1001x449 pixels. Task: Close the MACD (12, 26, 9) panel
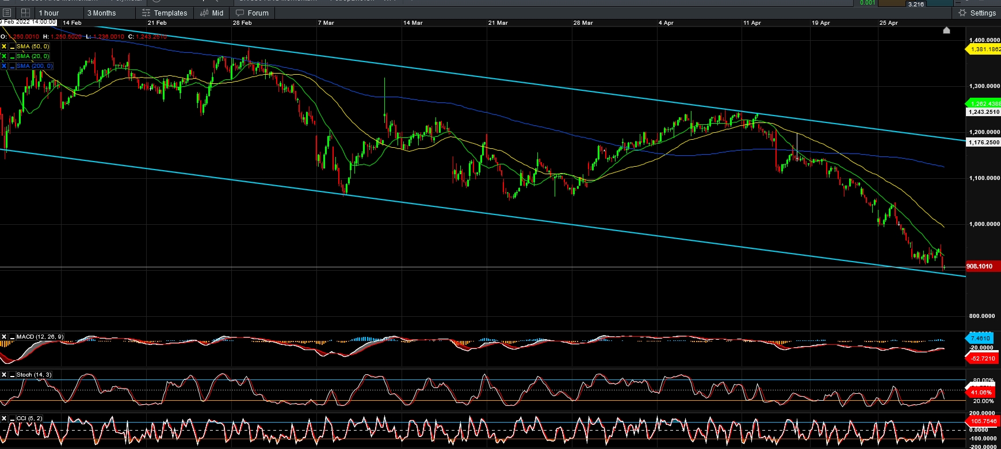coord(4,337)
